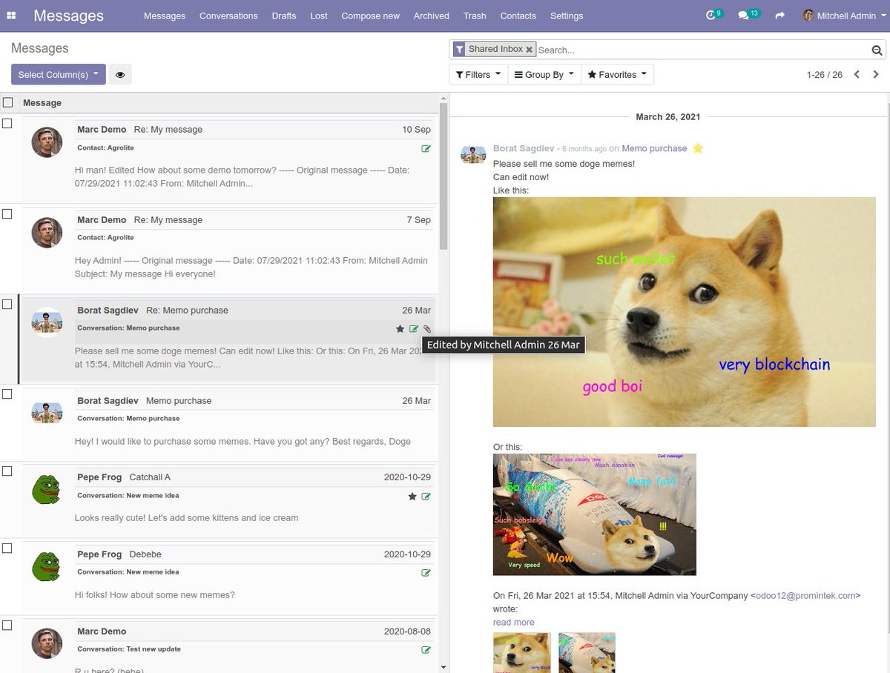This screenshot has width=890, height=673.
Task: Toggle the yellow star on Memo purchase message
Action: coord(698,148)
